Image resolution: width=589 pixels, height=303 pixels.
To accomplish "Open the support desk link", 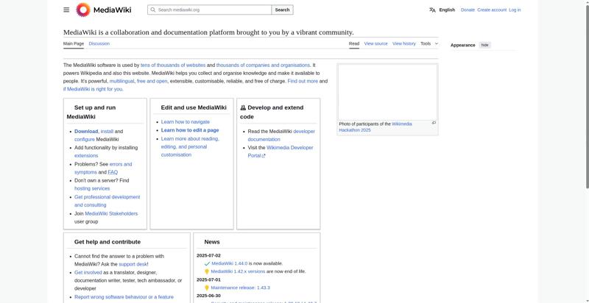I will click(133, 264).
